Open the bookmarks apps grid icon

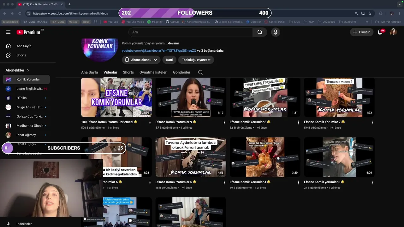96,22
